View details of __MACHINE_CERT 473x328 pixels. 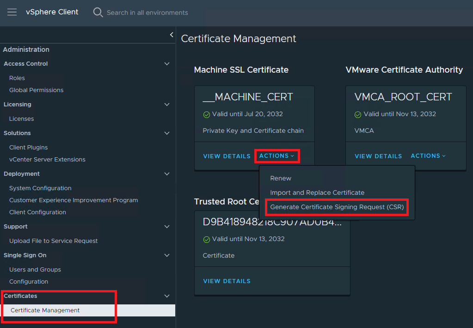(227, 156)
